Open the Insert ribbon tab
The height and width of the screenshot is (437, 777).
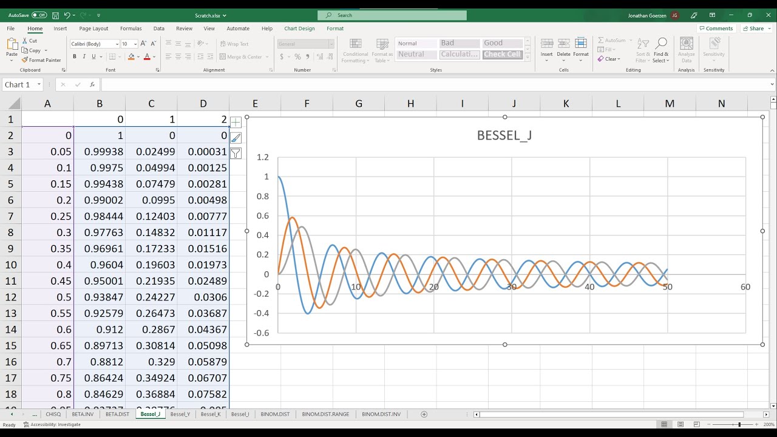click(60, 29)
